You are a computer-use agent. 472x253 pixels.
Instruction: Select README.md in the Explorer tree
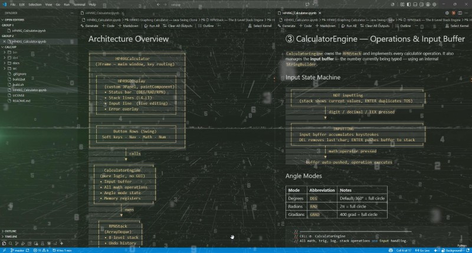click(21, 101)
